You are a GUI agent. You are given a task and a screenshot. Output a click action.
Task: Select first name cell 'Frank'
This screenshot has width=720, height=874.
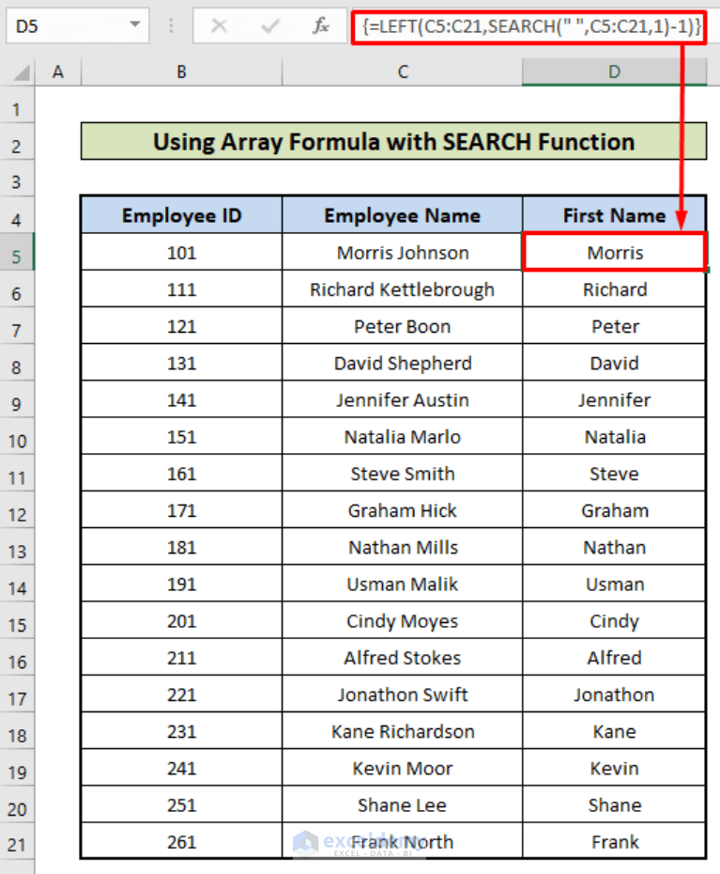click(x=614, y=841)
